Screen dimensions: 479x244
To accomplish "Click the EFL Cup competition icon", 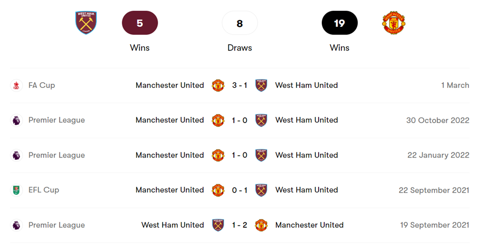I will click(16, 190).
